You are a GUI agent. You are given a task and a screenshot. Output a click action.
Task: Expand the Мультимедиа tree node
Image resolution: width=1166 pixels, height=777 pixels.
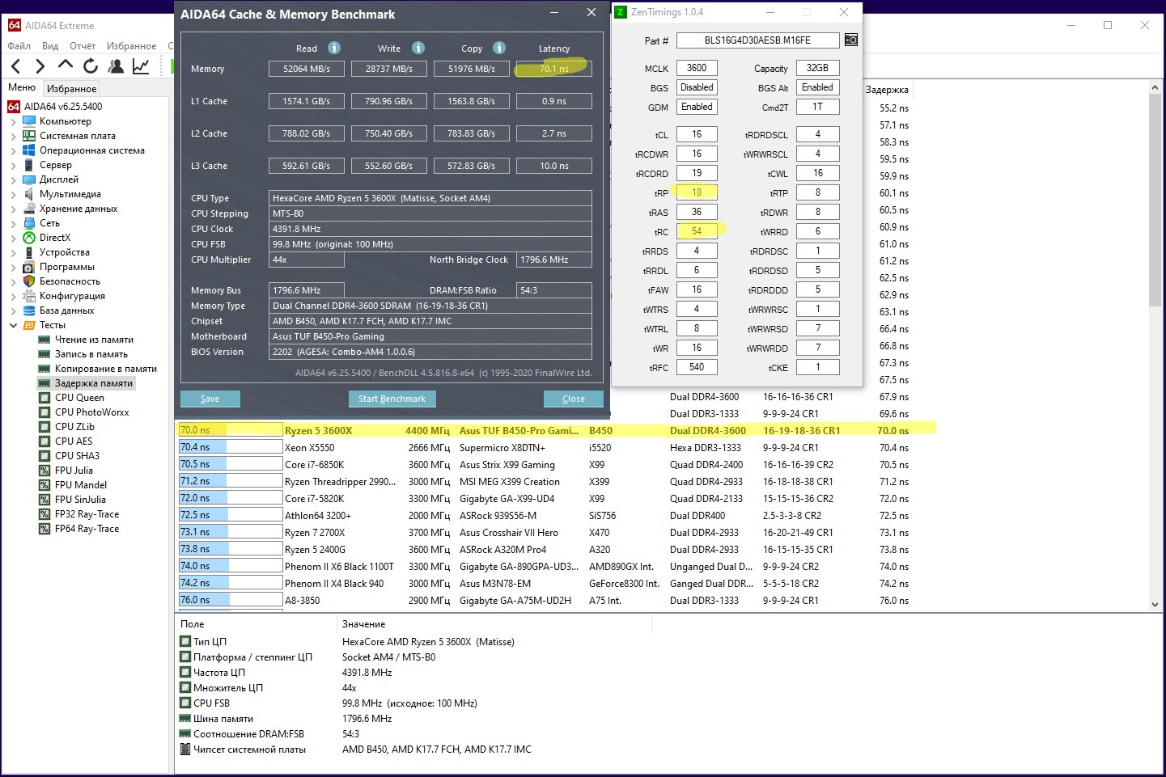click(x=13, y=194)
